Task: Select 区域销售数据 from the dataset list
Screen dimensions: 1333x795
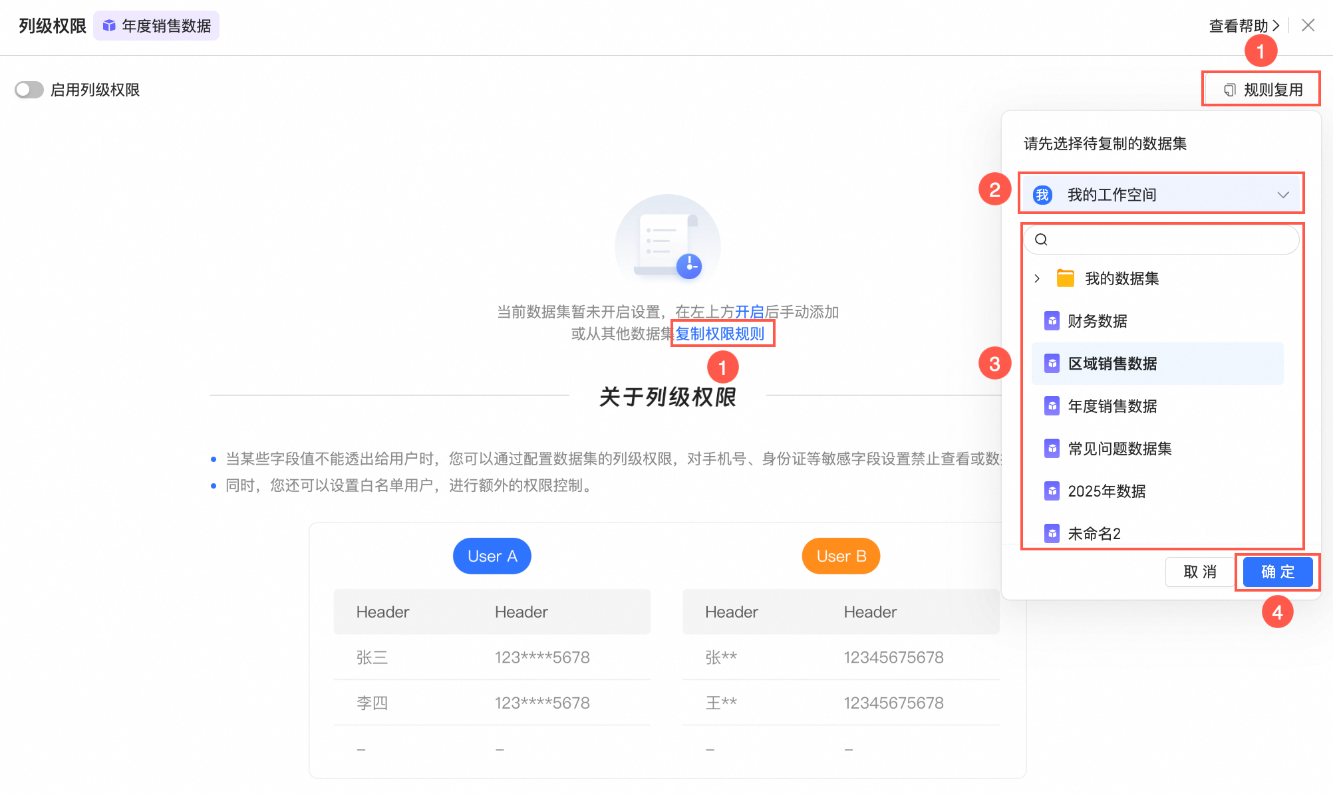Action: point(1112,364)
